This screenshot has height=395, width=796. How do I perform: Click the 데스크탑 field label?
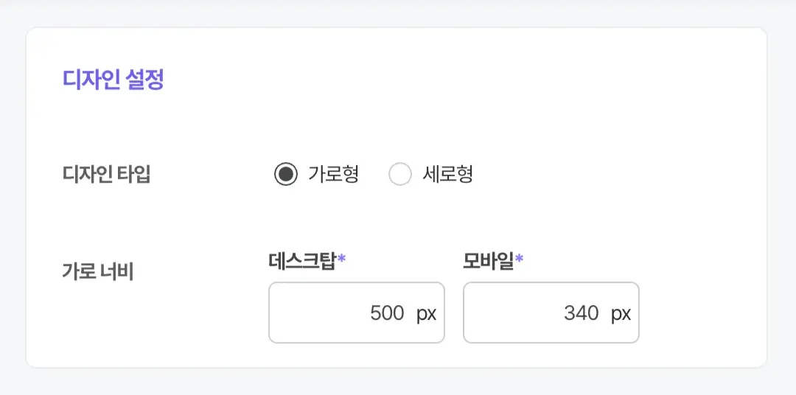point(302,260)
